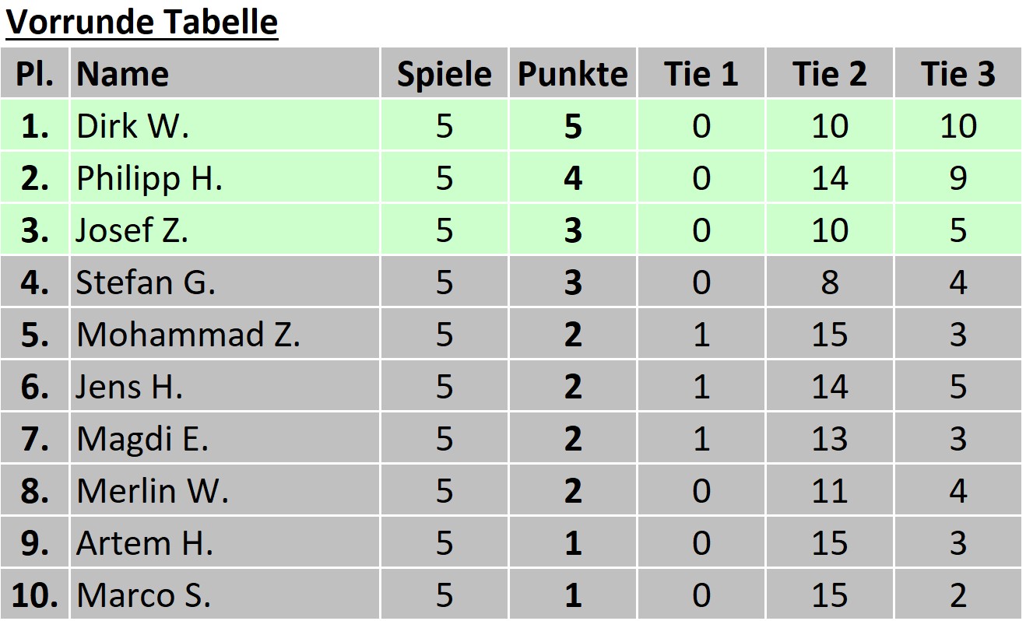Click the Magdi E. name cell

click(142, 439)
